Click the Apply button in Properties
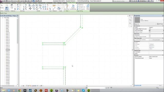The image size is (164, 92). click(160, 85)
